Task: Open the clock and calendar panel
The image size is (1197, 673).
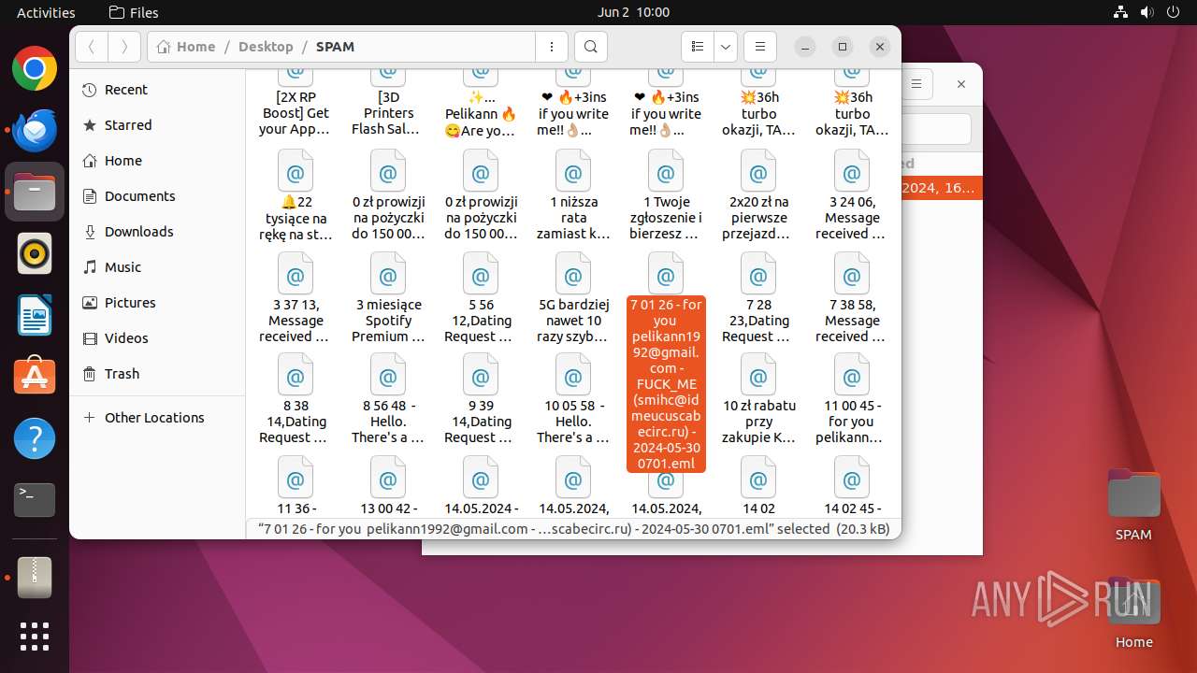Action: (x=633, y=12)
